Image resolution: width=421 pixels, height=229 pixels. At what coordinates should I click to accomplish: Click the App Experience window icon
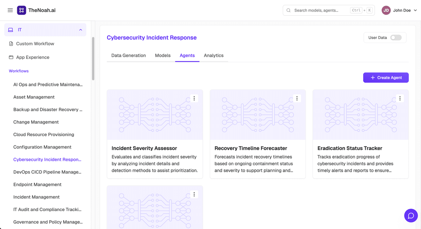pyautogui.click(x=11, y=57)
